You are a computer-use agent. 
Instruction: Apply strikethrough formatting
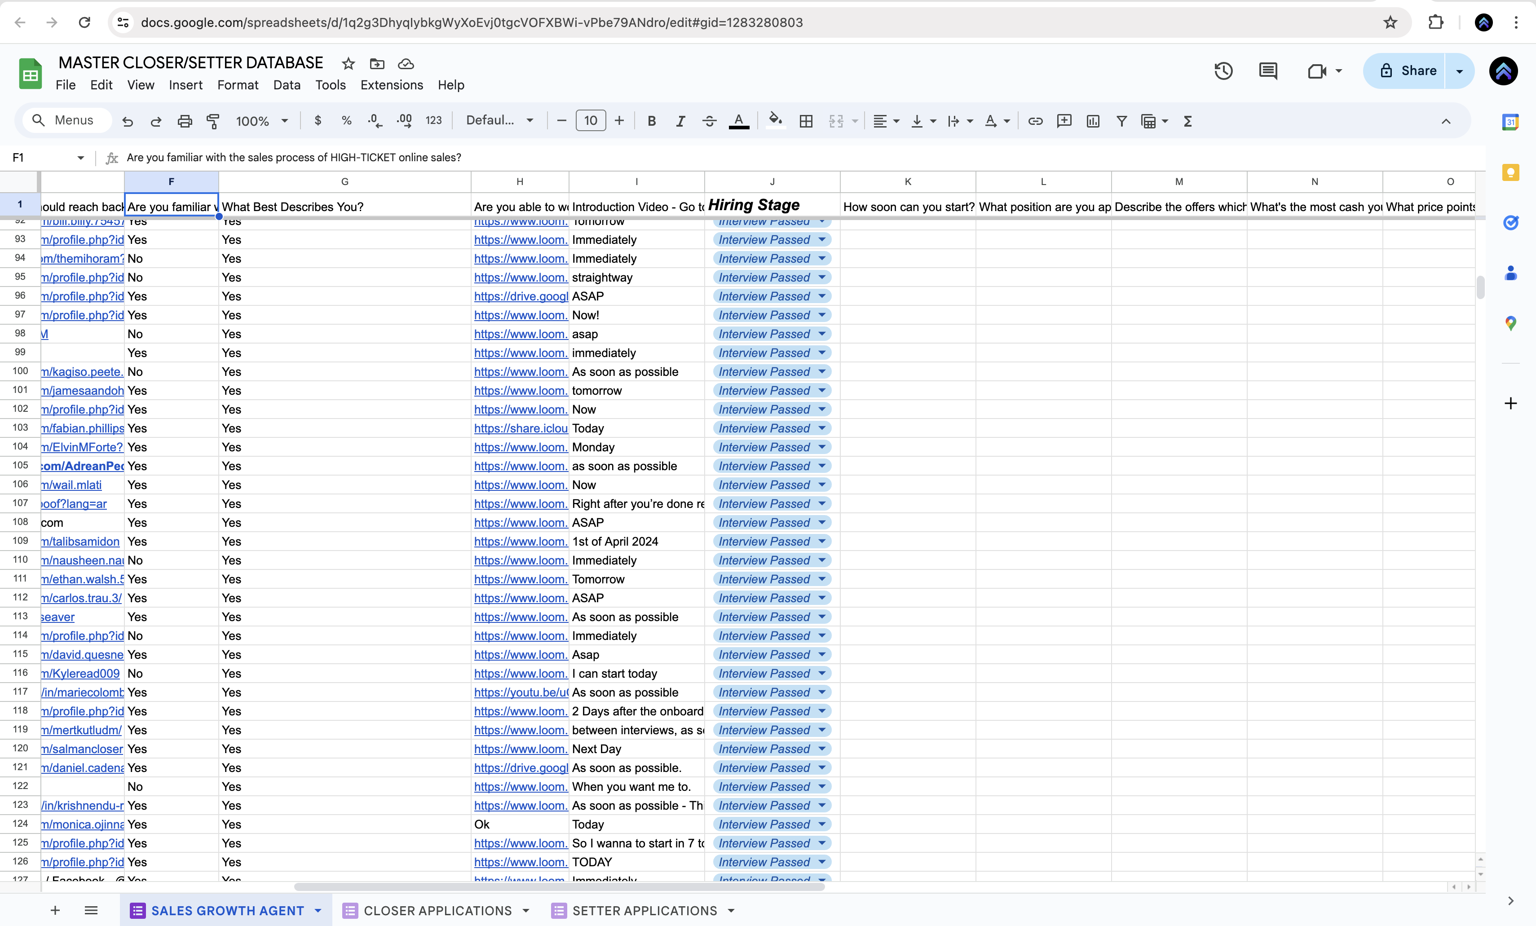point(710,120)
